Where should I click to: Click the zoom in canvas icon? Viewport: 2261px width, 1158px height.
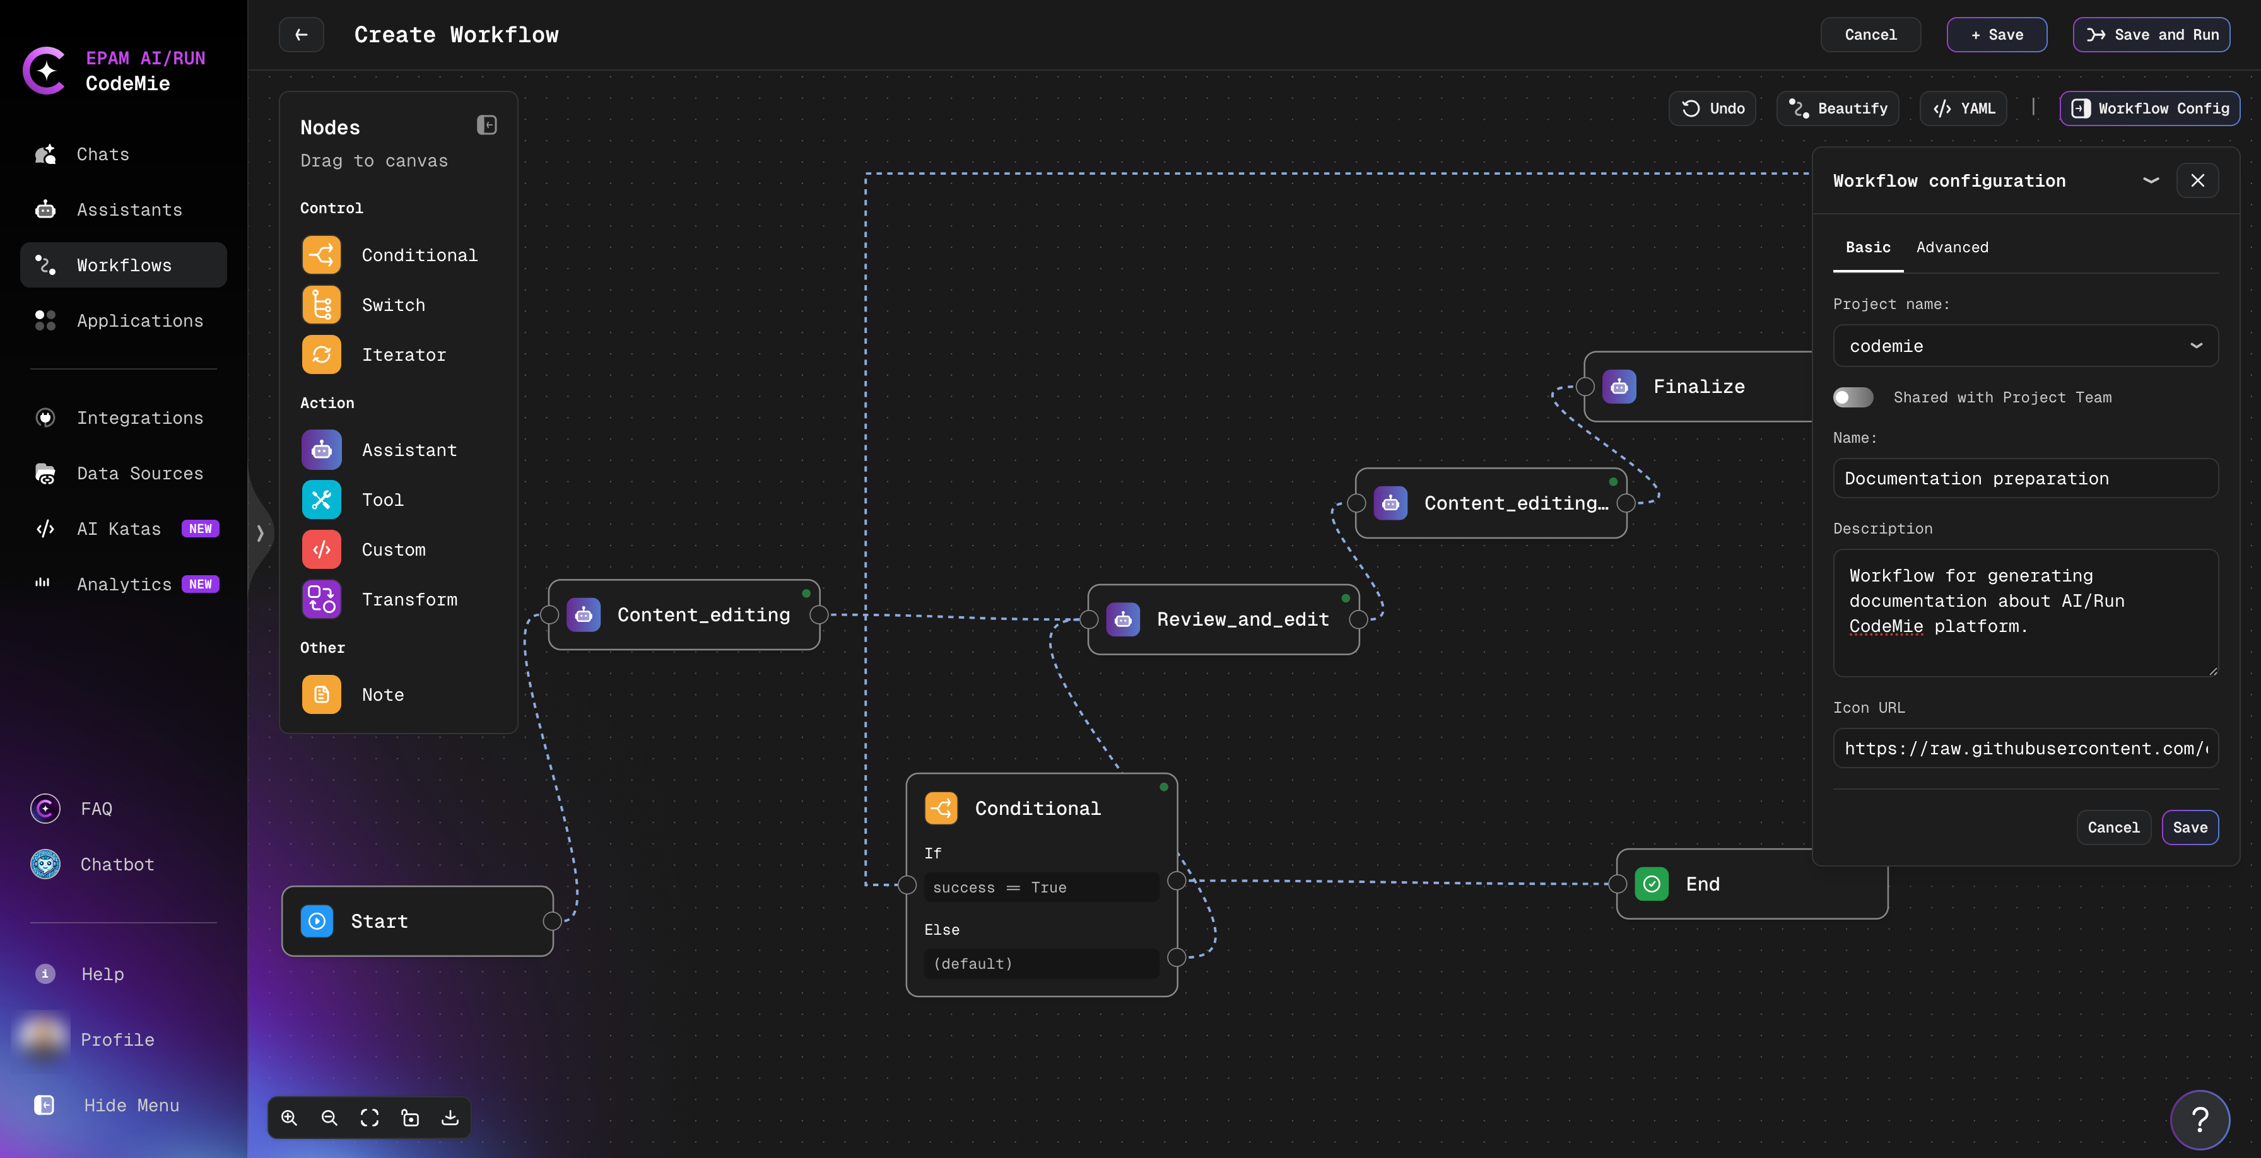289,1118
